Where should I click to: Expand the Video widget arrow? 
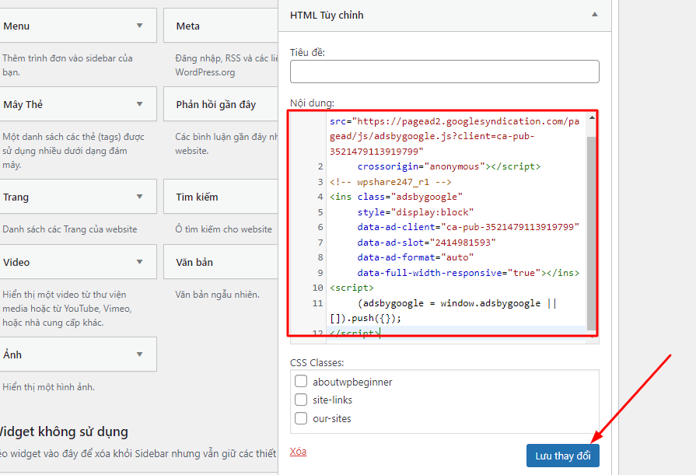coord(140,262)
